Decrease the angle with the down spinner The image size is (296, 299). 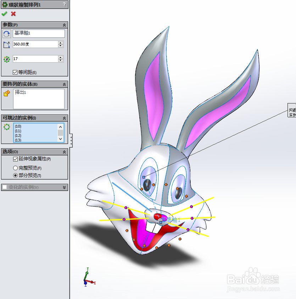[61, 46]
